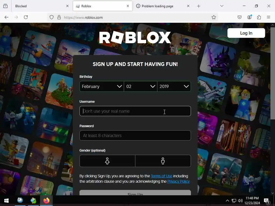Image resolution: width=275 pixels, height=206 pixels.
Task: Open tracking protection shield icon
Action: coord(51,17)
